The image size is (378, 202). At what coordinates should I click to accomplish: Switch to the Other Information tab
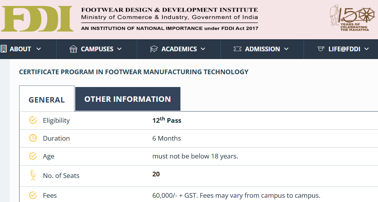(x=127, y=99)
